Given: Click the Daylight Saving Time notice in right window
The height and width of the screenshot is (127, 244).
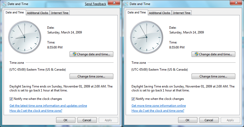Looking at the screenshot, I should (x=183, y=88).
